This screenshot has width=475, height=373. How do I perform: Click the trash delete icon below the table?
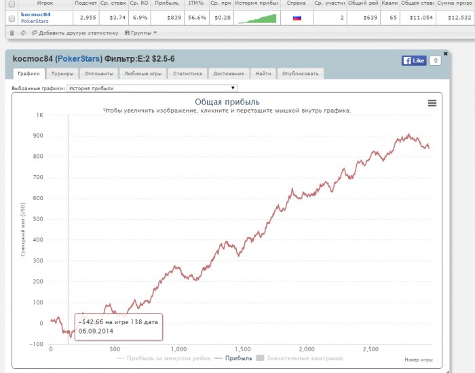pyautogui.click(x=12, y=33)
